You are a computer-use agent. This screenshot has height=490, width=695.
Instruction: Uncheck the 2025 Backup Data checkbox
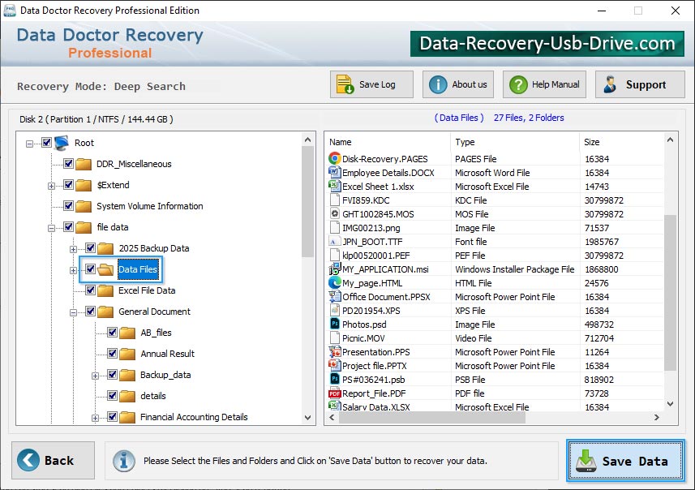tap(90, 248)
